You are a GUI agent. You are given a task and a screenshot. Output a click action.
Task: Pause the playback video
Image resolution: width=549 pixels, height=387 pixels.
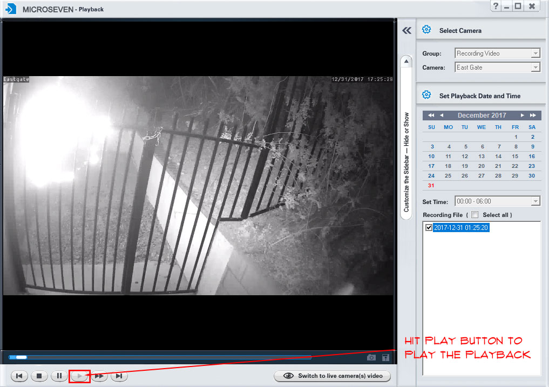coord(59,376)
